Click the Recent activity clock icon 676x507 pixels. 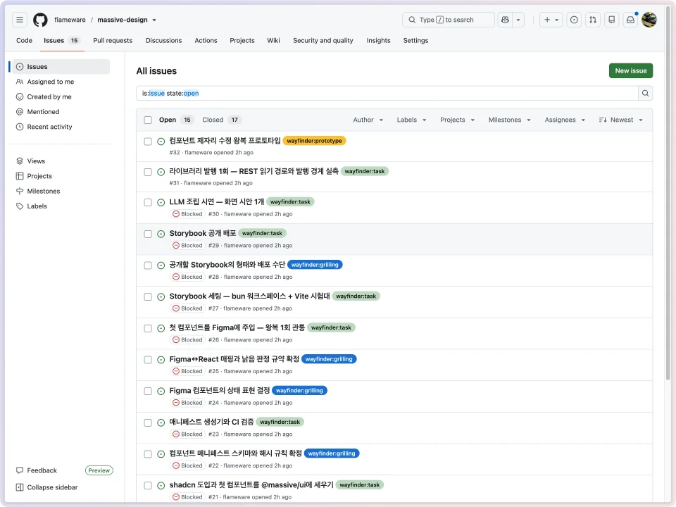(x=20, y=127)
